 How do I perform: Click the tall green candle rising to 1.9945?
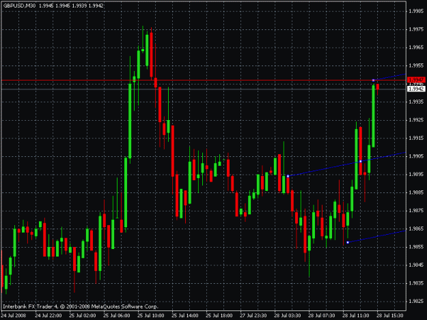(x=373, y=116)
